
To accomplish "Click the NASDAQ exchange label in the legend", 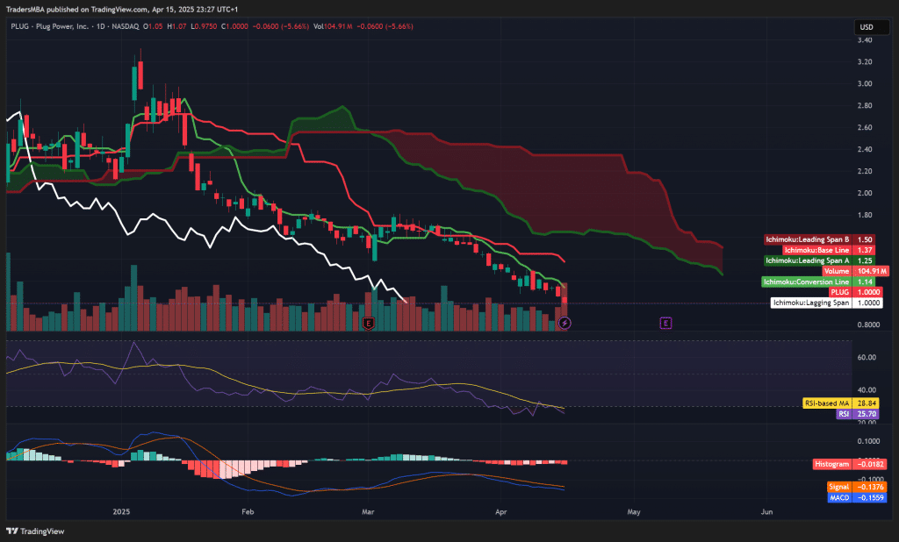I will (125, 26).
